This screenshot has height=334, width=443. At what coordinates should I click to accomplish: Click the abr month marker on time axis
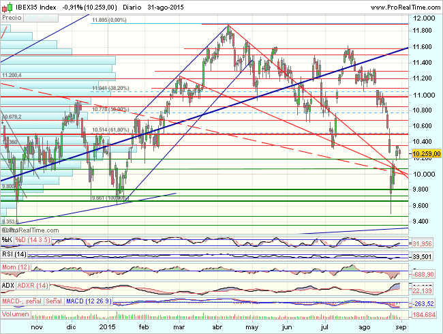point(217,327)
